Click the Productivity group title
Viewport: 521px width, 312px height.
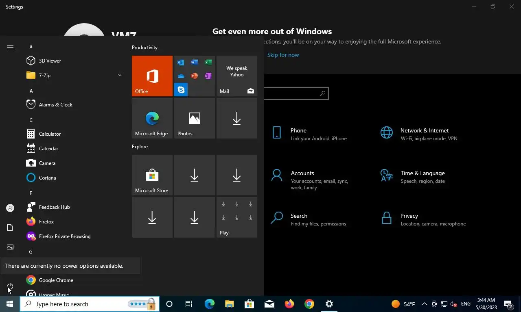[144, 48]
